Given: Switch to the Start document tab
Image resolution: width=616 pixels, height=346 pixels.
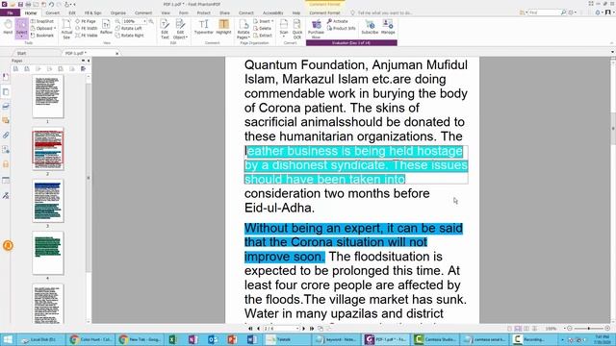Looking at the screenshot, I should point(21,53).
